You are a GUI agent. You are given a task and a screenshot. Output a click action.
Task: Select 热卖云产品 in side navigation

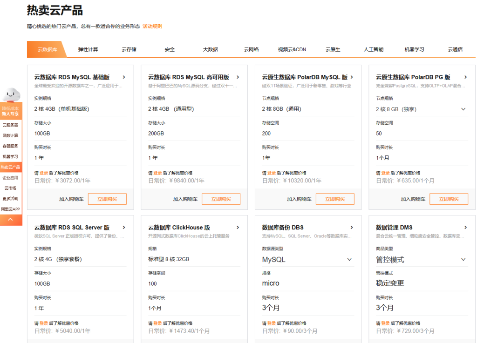pyautogui.click(x=10, y=167)
